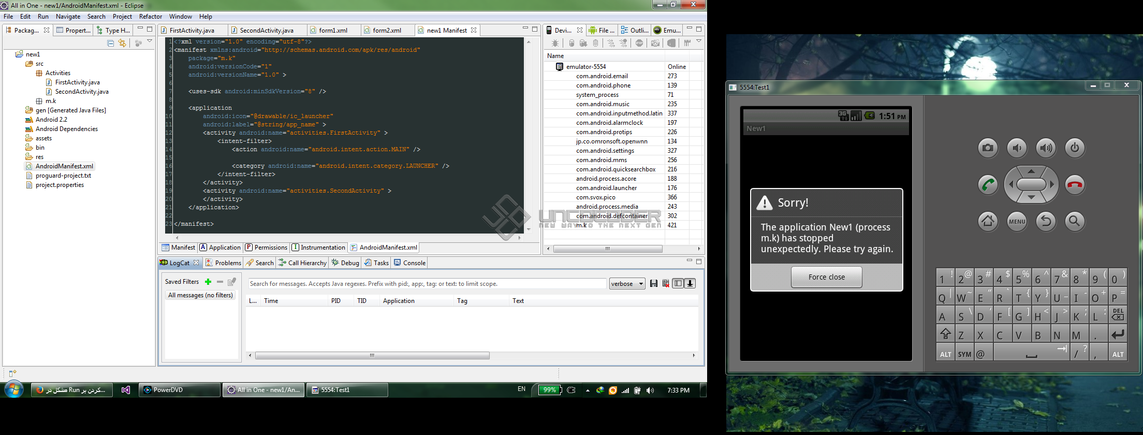The width and height of the screenshot is (1143, 435).
Task: Open Permissions tab of manifest editor
Action: [266, 248]
